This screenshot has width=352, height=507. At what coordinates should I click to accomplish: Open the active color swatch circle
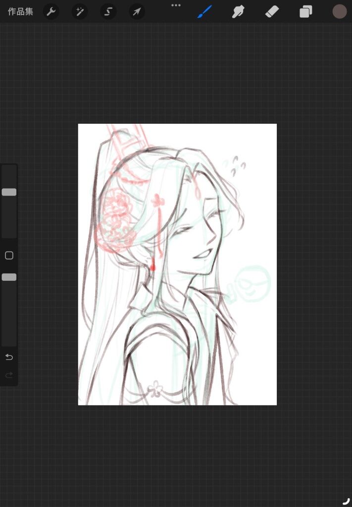(339, 11)
